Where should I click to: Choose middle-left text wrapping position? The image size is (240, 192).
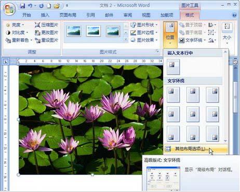(x=173, y=114)
